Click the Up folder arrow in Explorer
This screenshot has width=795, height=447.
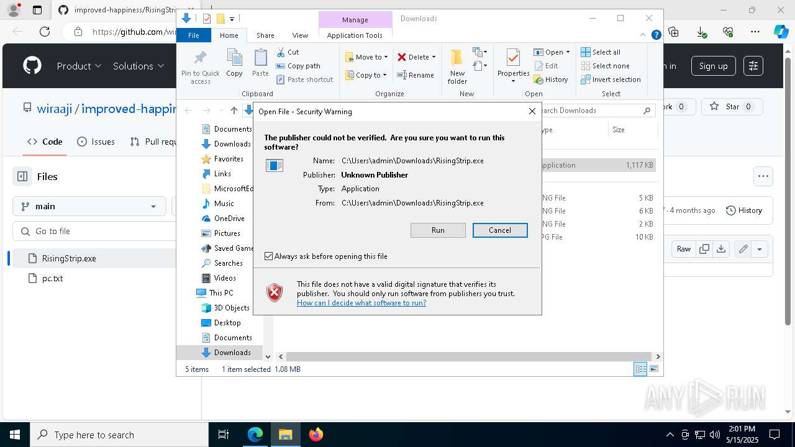(x=234, y=111)
